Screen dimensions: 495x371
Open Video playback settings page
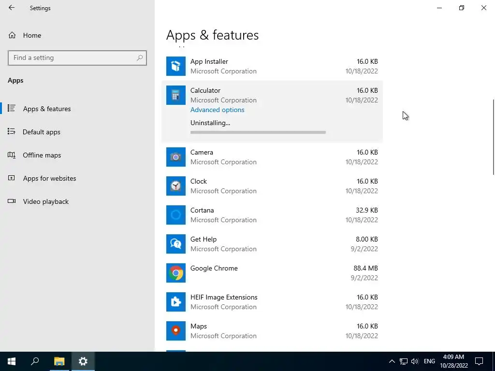[77, 201]
